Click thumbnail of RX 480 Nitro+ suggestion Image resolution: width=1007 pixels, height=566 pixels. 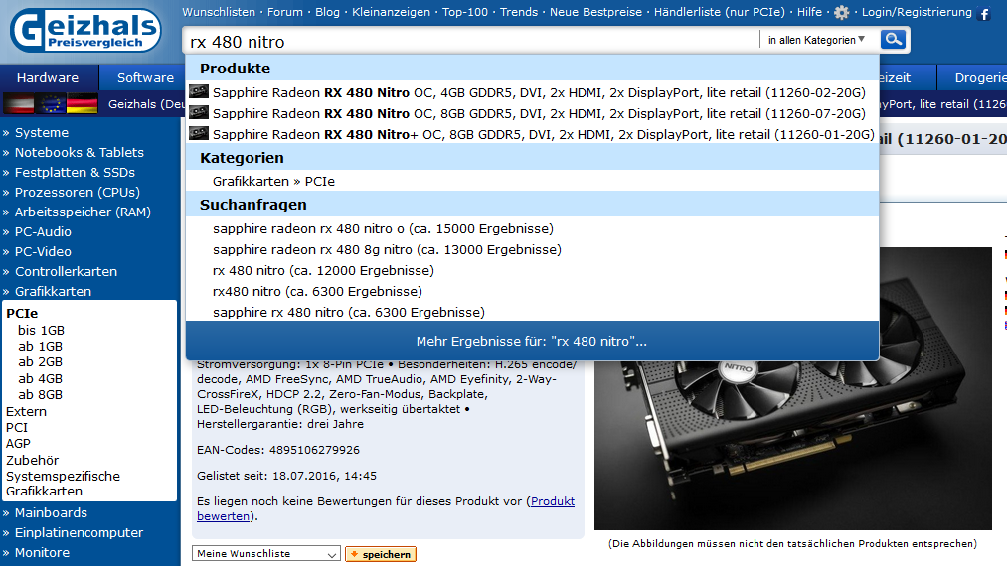pyautogui.click(x=199, y=133)
